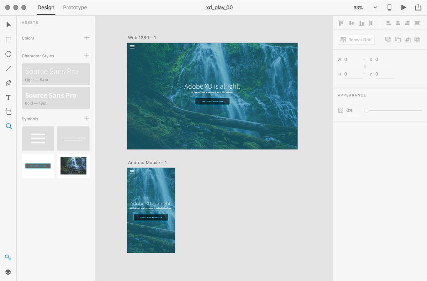Viewport: 427px width, 281px height.
Task: Select the Select arrow tool
Action: point(9,25)
